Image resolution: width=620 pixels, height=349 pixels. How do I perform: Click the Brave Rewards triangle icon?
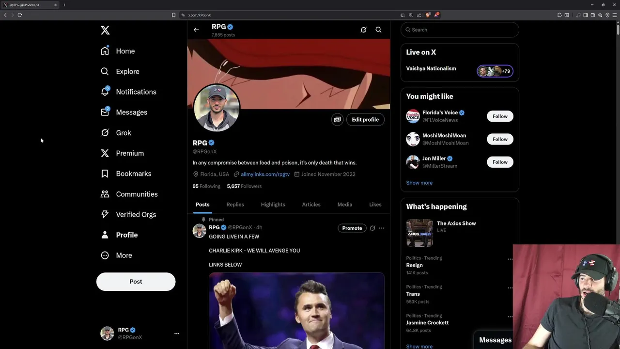point(436,15)
